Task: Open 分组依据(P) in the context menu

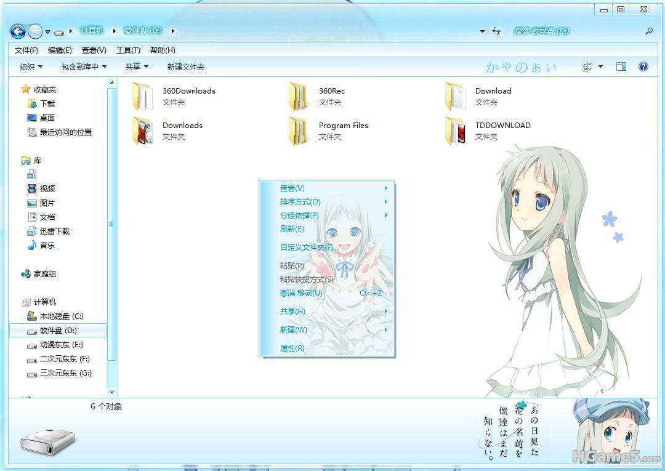Action: (327, 215)
